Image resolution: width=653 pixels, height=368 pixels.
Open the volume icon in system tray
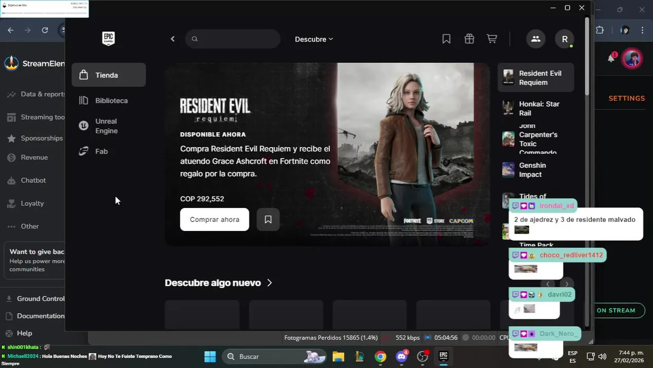[x=602, y=356]
